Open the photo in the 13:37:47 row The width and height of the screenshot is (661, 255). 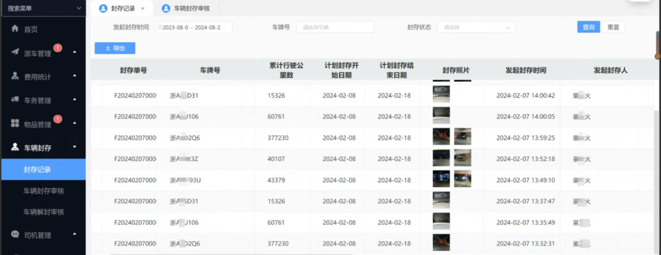pyautogui.click(x=442, y=200)
